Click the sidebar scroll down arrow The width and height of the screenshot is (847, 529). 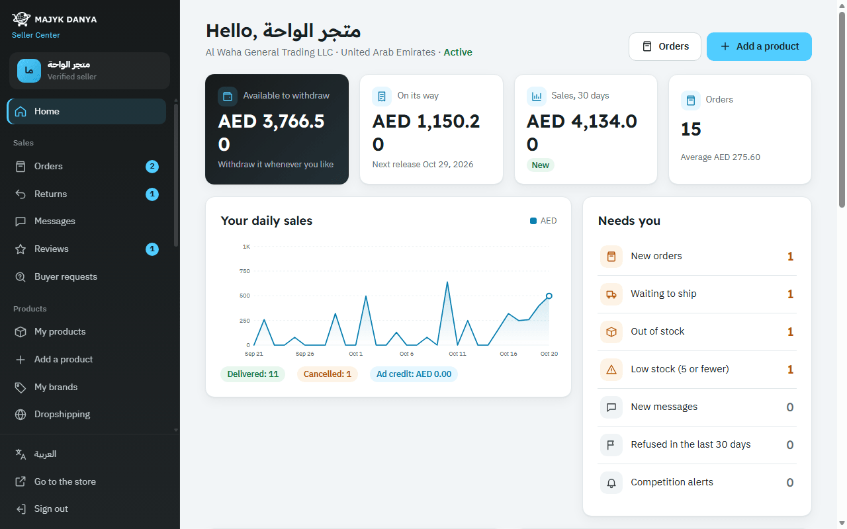[x=176, y=430]
